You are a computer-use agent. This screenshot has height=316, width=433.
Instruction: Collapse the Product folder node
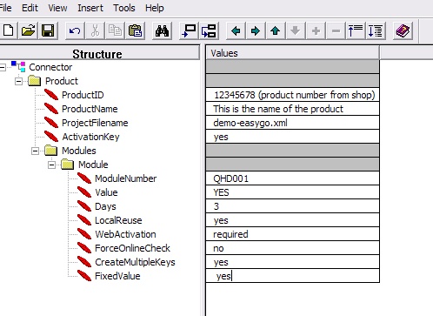pos(18,81)
